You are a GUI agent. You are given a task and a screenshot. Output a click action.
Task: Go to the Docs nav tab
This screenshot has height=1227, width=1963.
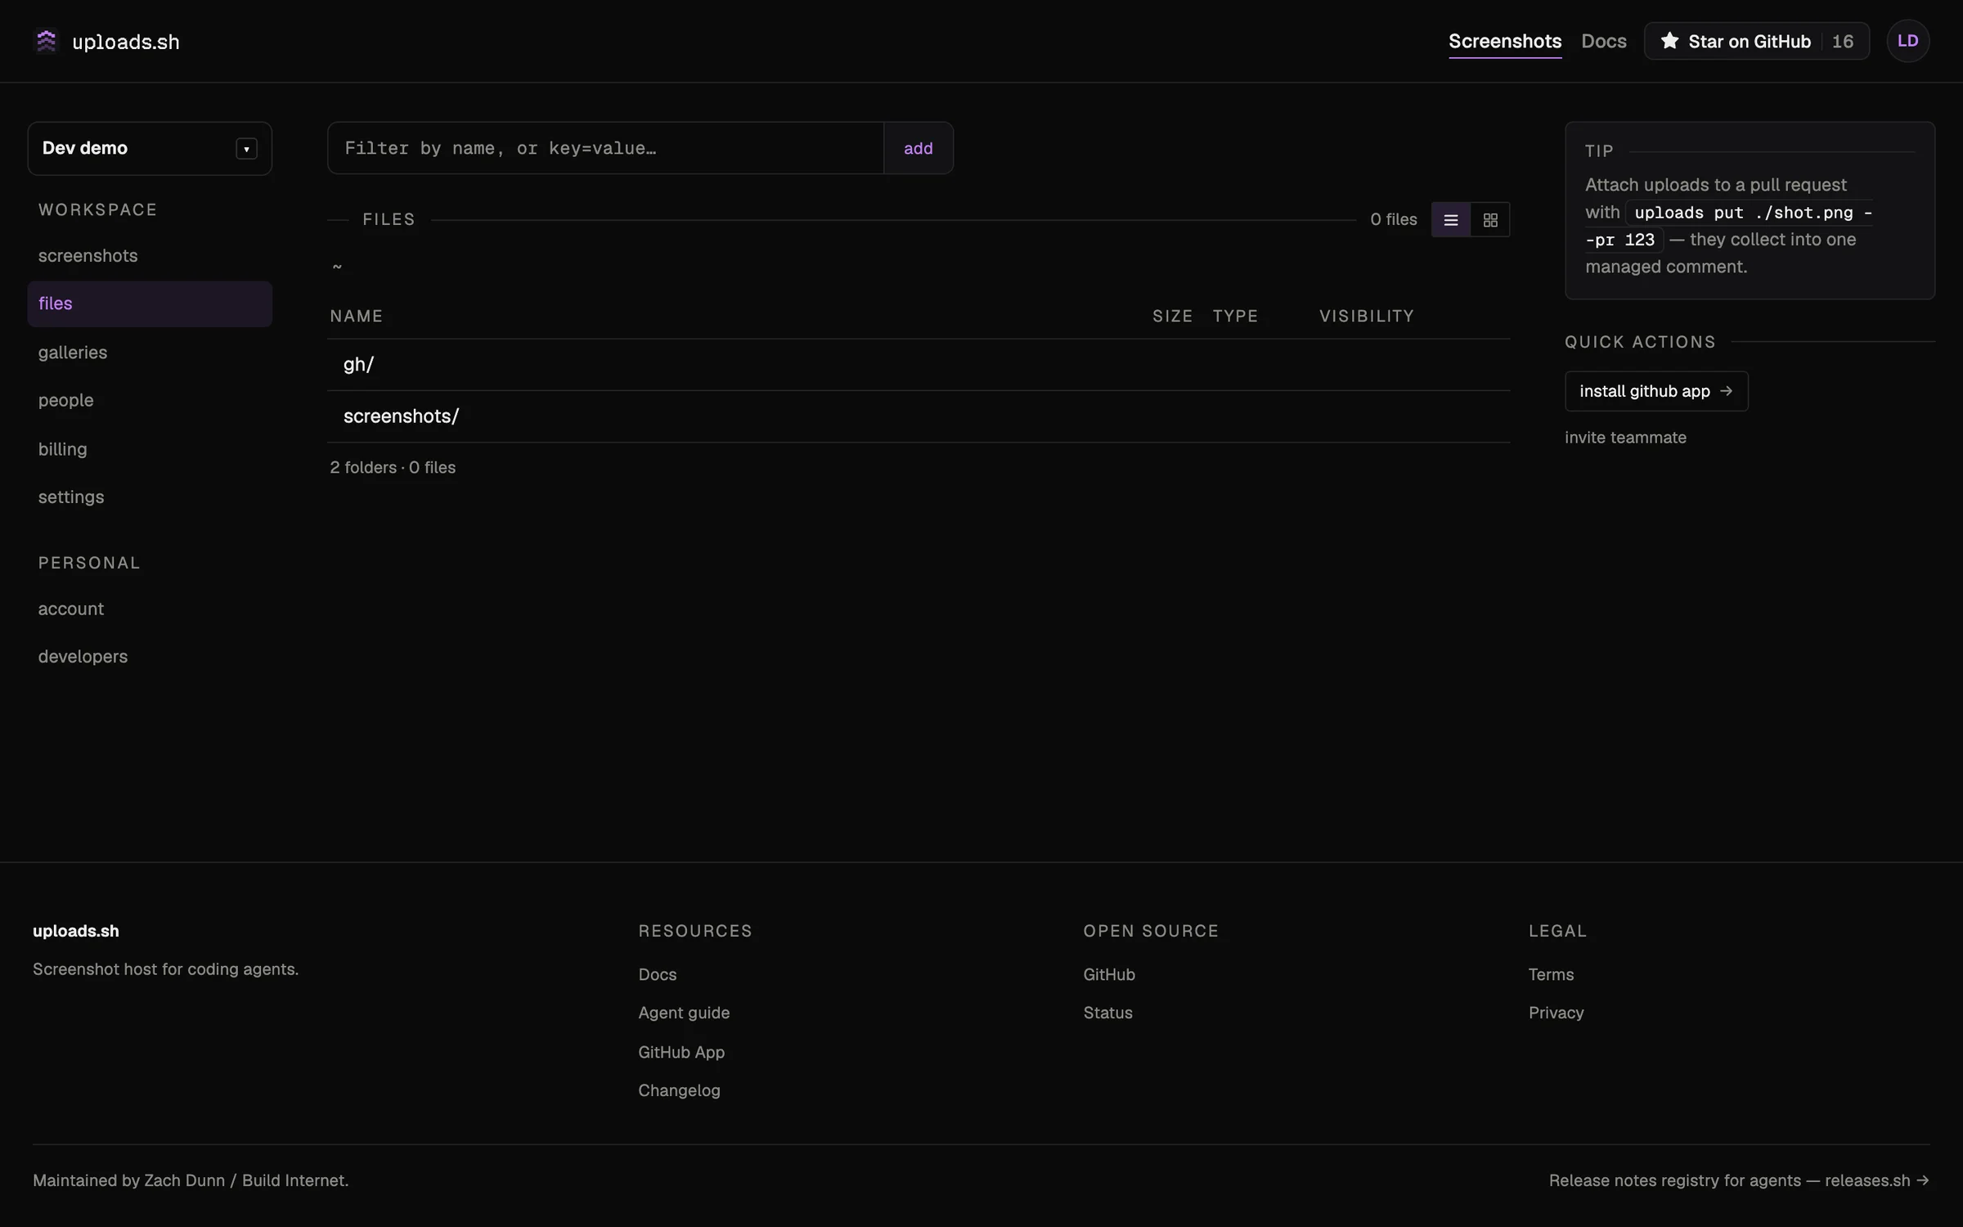pos(1604,41)
